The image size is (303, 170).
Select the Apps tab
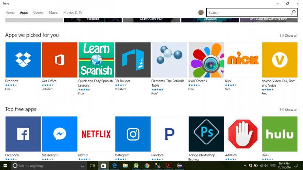[24, 13]
